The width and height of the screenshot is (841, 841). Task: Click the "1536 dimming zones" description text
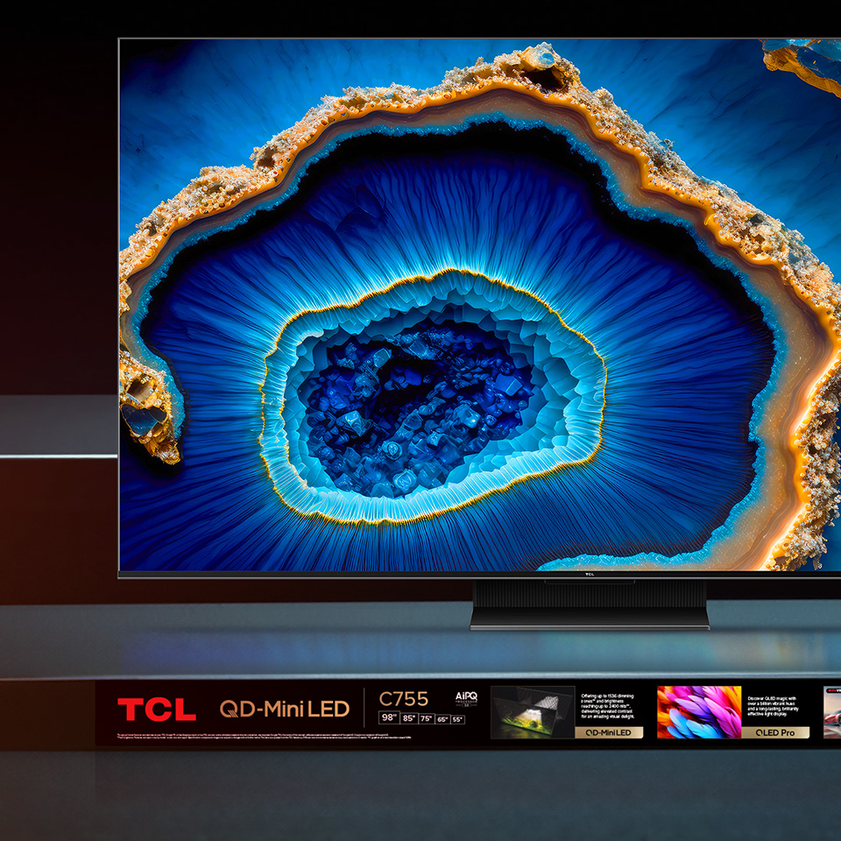608,706
